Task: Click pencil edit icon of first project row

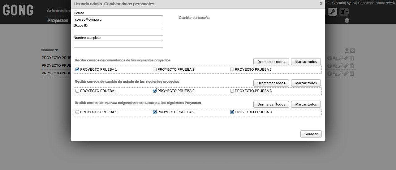Action: 346,58
